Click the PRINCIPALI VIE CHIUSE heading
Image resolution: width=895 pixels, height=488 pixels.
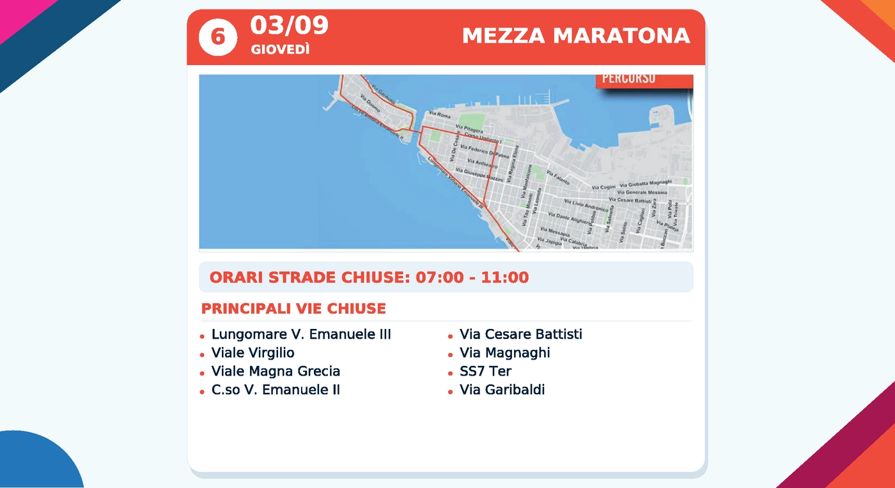[x=293, y=309]
